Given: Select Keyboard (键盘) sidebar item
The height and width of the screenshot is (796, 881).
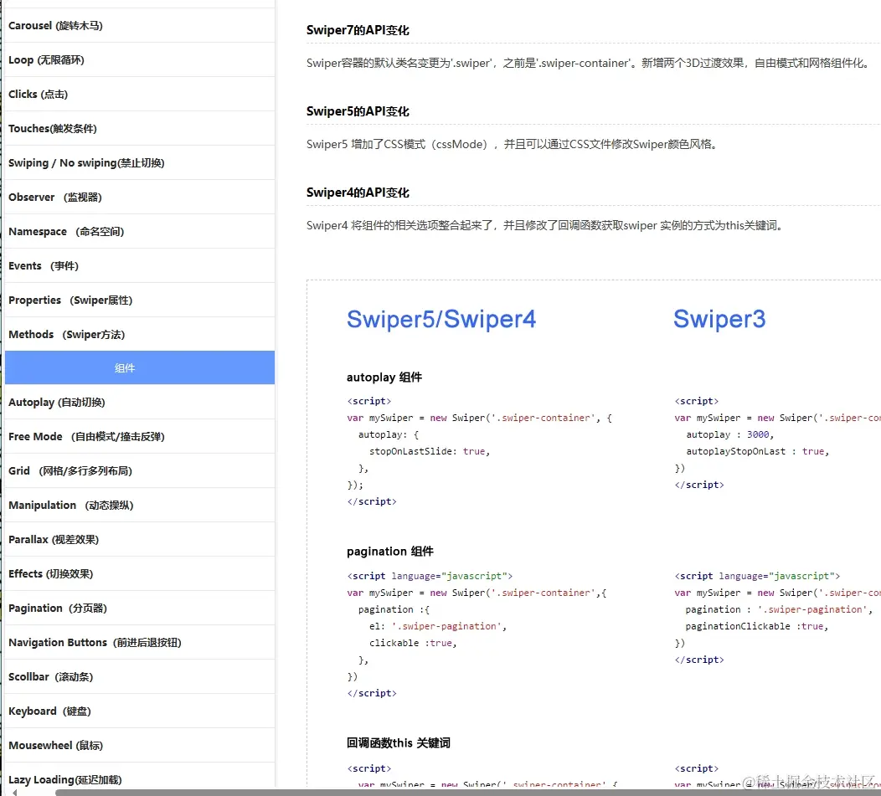Looking at the screenshot, I should pyautogui.click(x=139, y=710).
